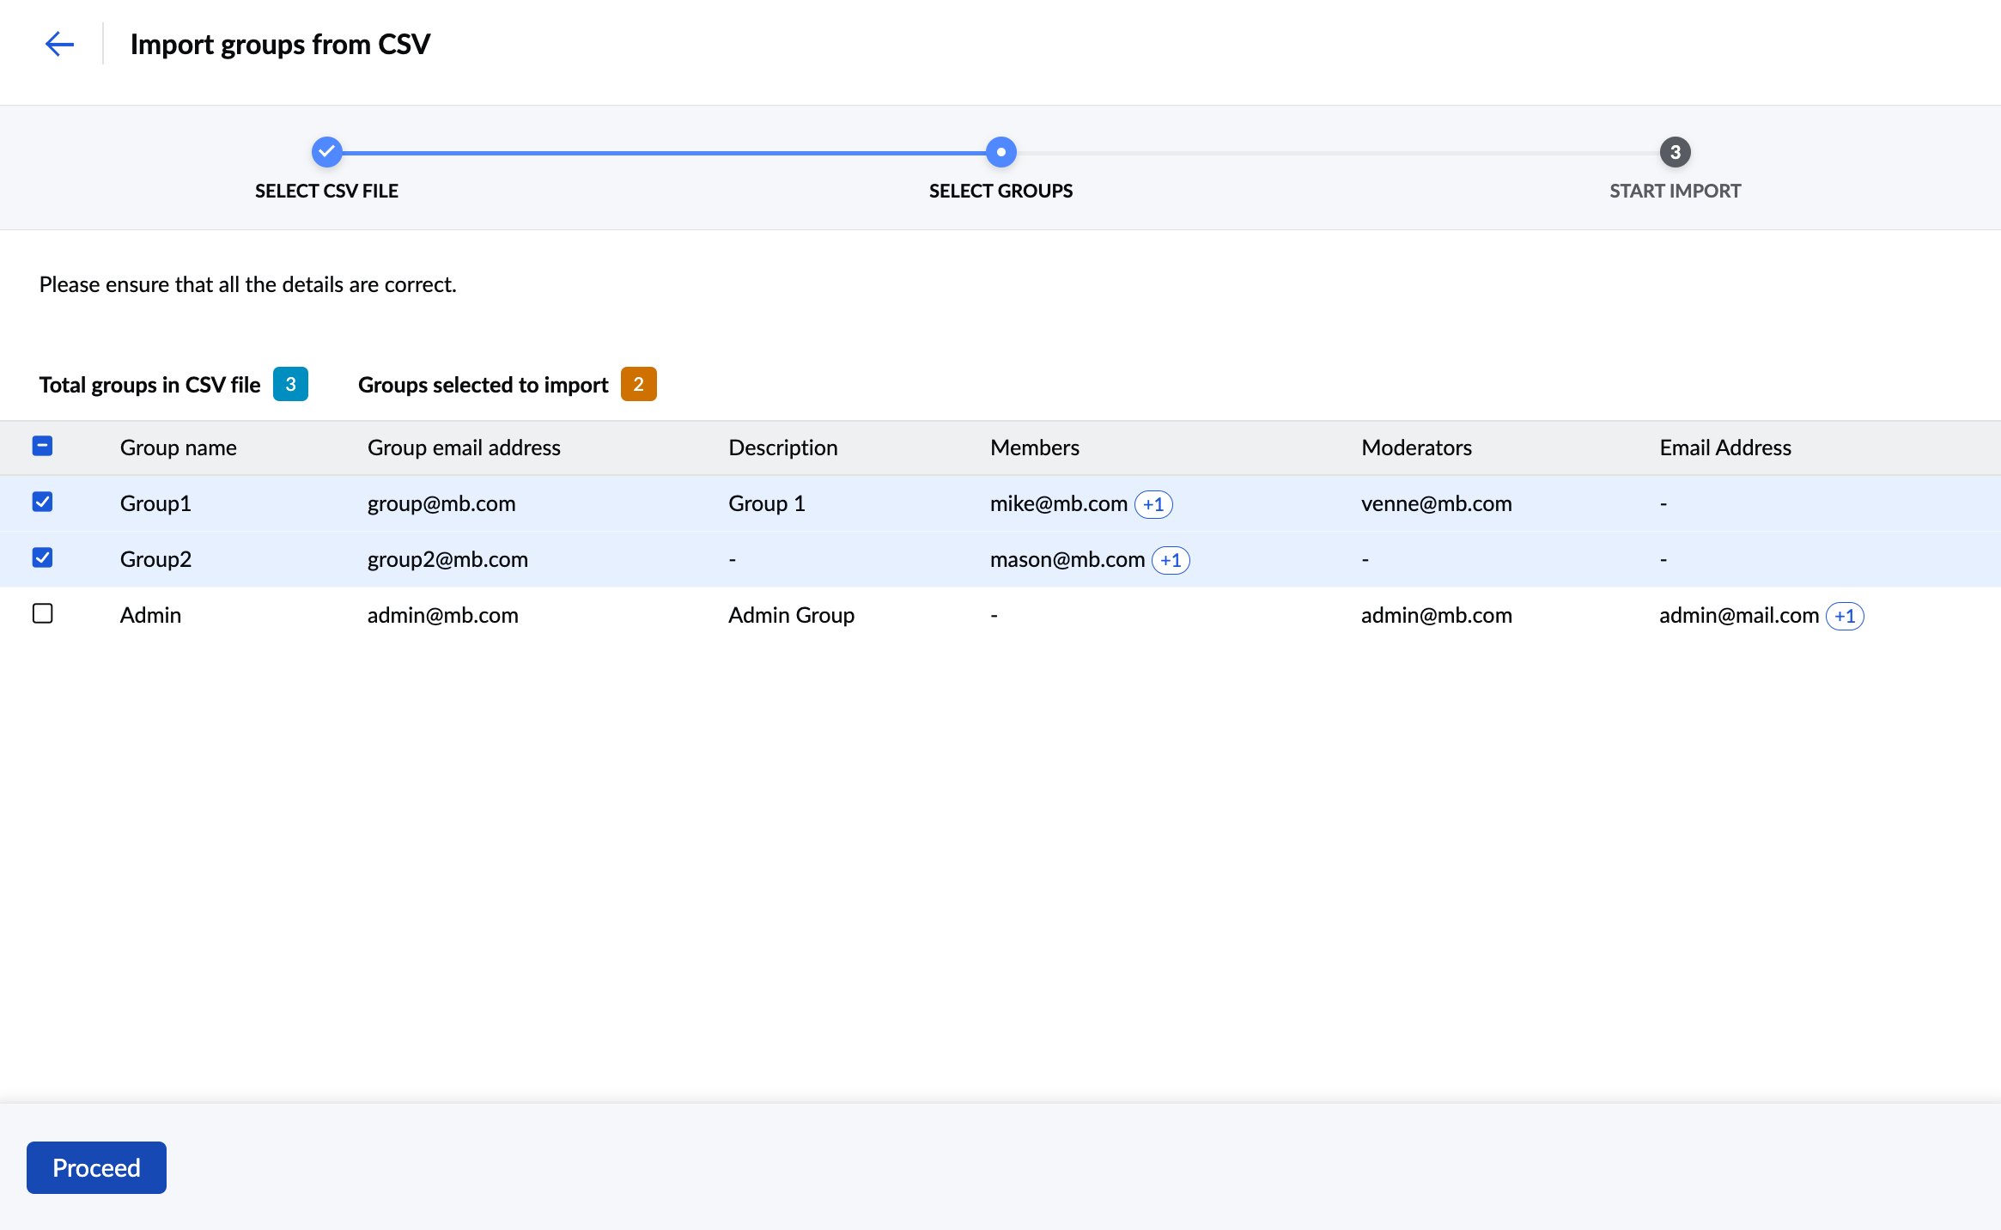This screenshot has width=2001, height=1230.
Task: Enable the Admin group checkbox
Action: point(41,615)
